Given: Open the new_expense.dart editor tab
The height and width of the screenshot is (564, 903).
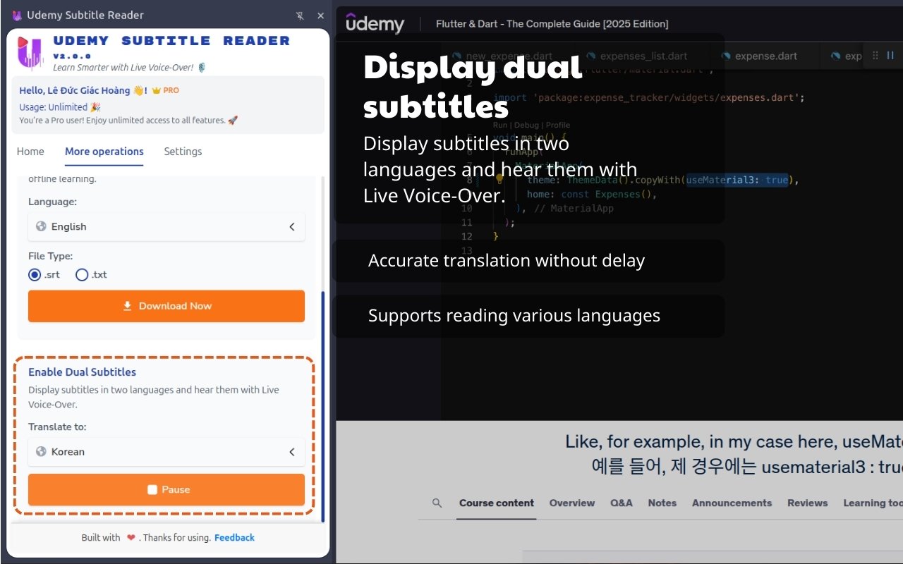Looking at the screenshot, I should [x=502, y=56].
